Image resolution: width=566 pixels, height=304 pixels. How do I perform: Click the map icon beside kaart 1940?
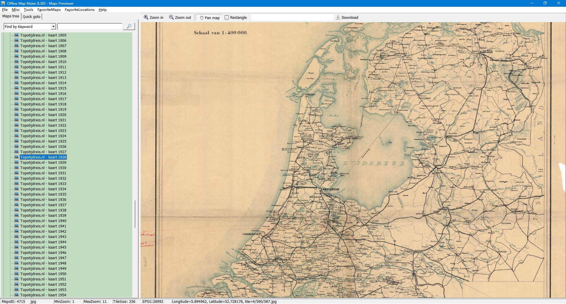pos(17,221)
